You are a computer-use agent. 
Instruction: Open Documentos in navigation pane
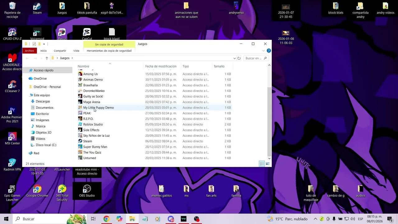(x=44, y=108)
